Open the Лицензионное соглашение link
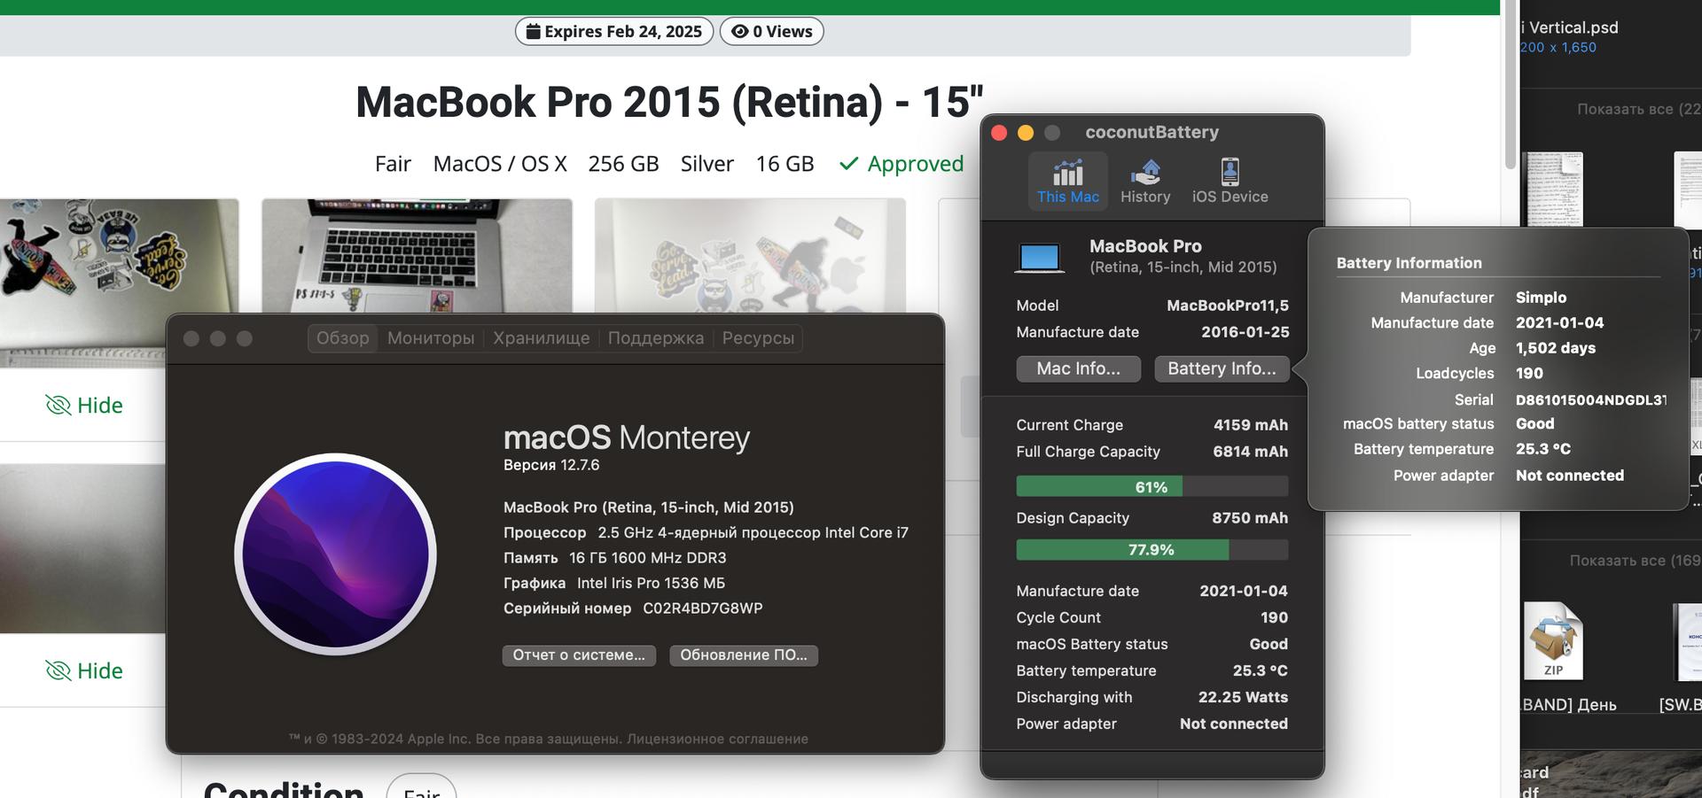This screenshot has height=798, width=1702. [x=717, y=739]
